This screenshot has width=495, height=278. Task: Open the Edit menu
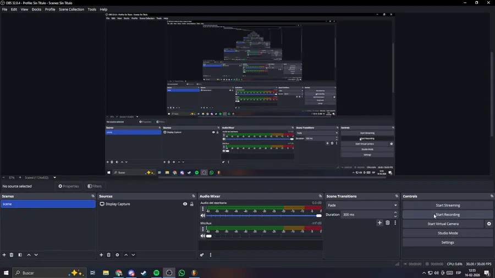(14, 9)
